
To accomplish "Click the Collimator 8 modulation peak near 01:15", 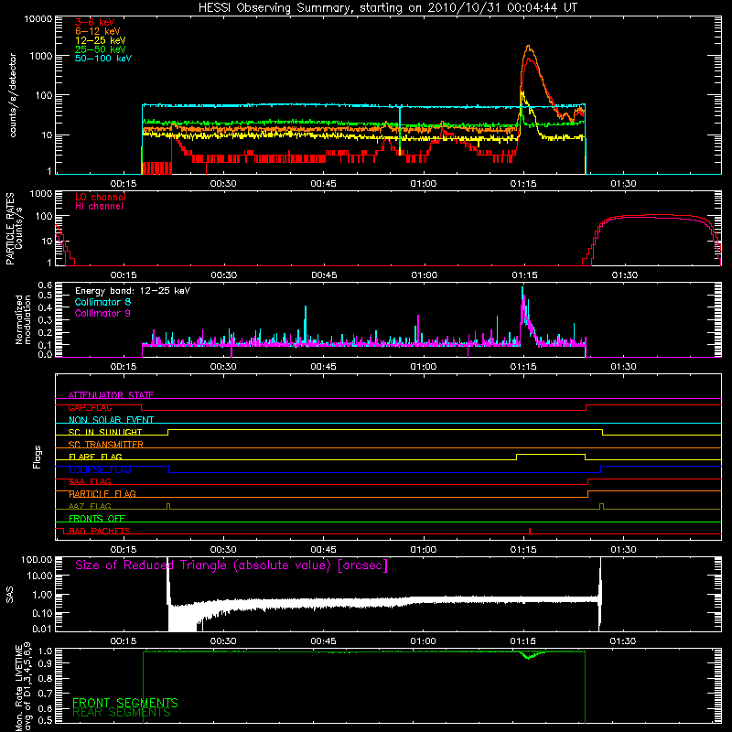I will pyautogui.click(x=522, y=289).
